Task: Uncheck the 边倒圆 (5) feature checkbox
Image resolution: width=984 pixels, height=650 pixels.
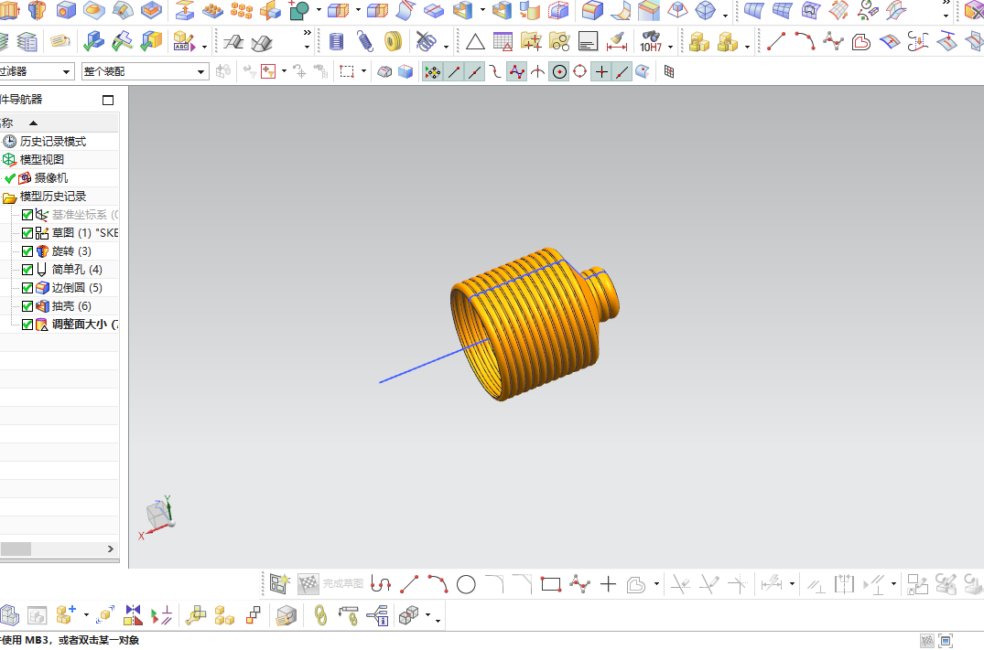Action: [27, 288]
